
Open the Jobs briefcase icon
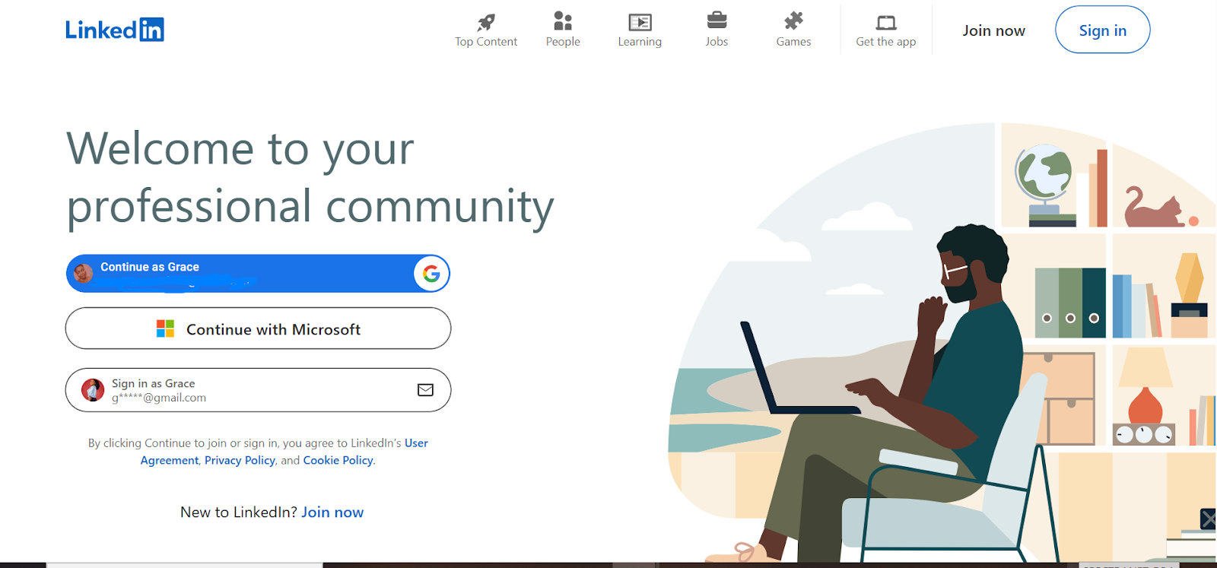(x=717, y=20)
